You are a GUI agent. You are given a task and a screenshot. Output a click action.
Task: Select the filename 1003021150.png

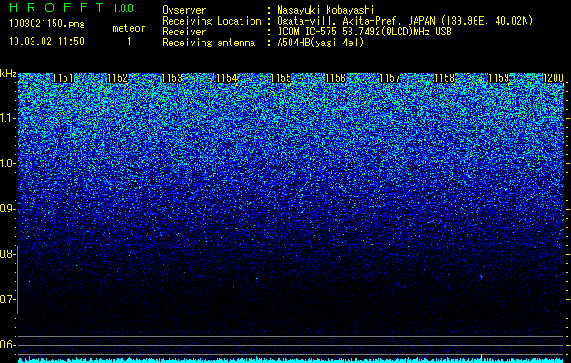(46, 24)
